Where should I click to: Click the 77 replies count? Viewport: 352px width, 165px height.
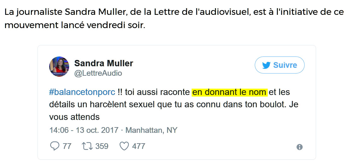coord(67,146)
